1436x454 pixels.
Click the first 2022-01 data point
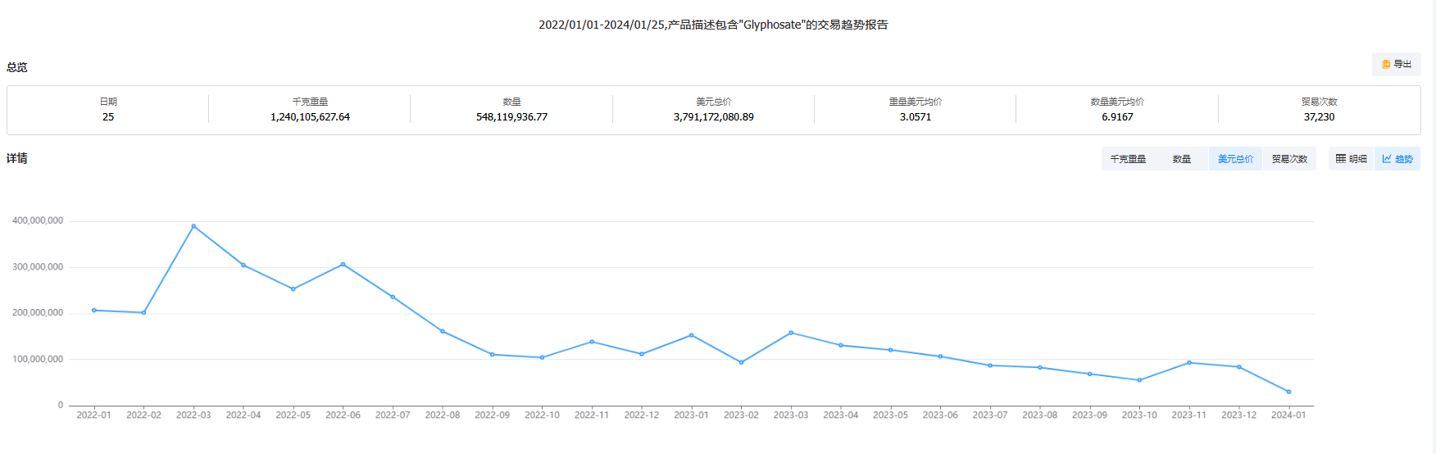coord(94,311)
